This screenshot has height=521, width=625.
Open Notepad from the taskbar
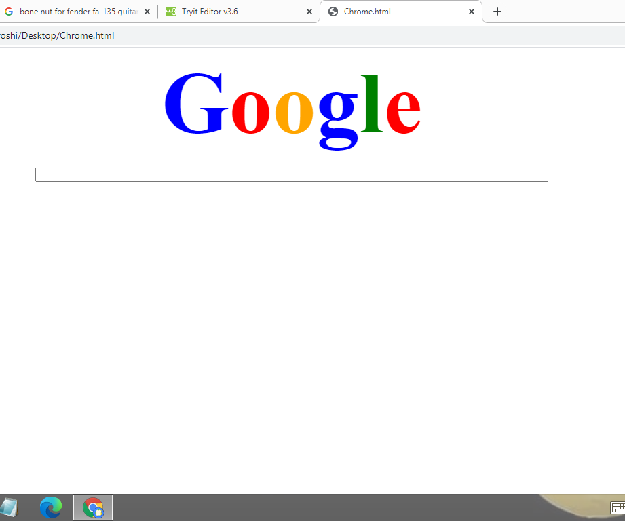[10, 507]
